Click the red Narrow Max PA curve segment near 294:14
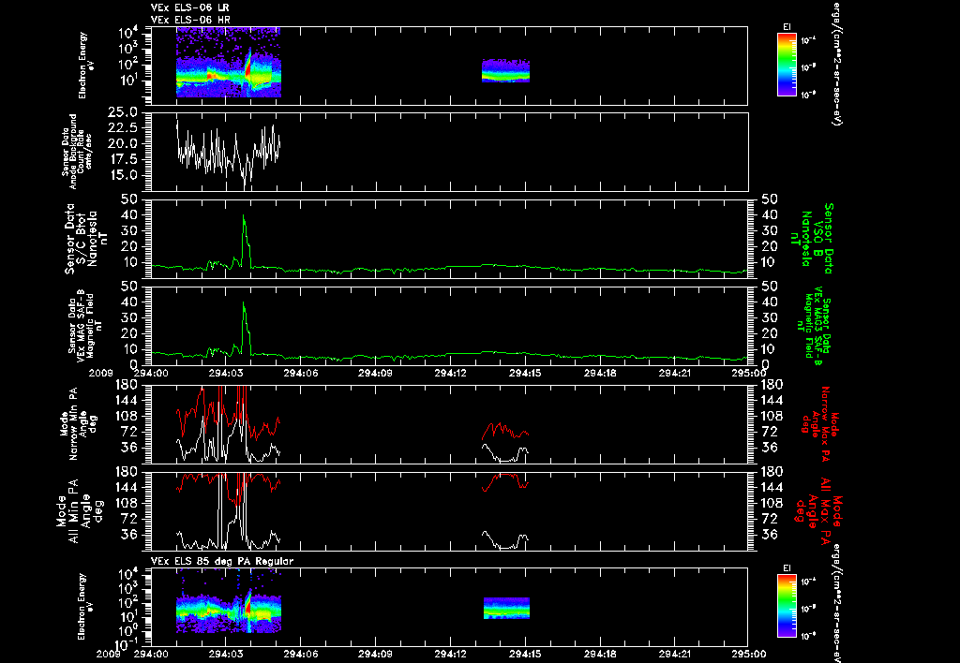 click(505, 430)
